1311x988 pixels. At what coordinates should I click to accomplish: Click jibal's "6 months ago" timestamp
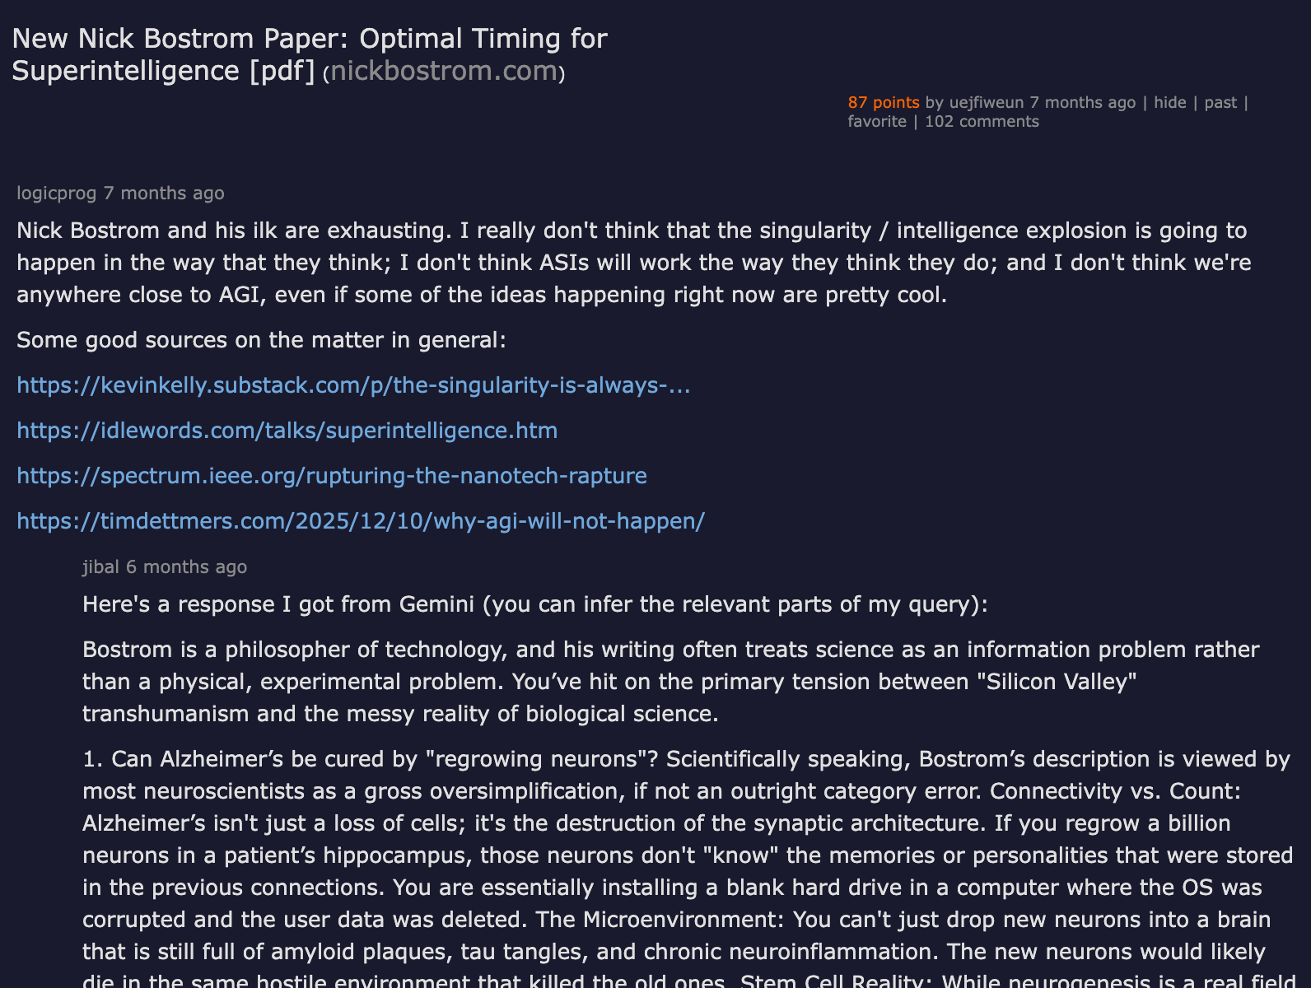coord(186,566)
